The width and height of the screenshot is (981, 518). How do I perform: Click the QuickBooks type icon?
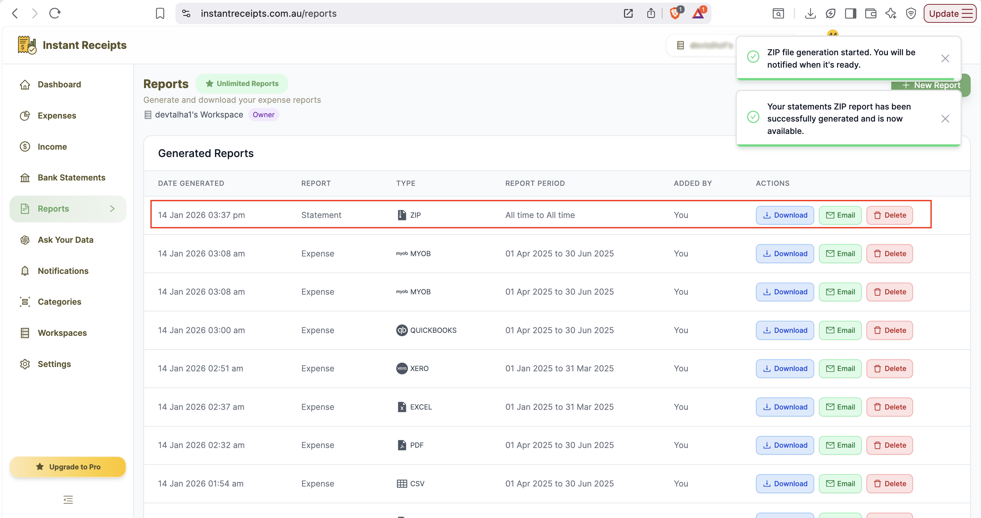(402, 330)
